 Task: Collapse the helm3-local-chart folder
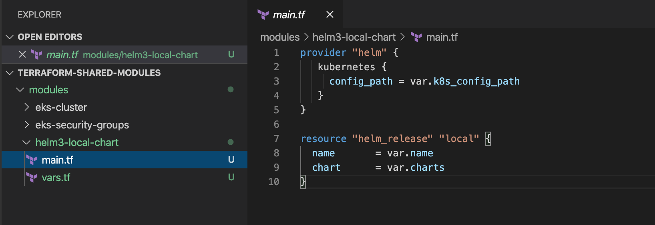pyautogui.click(x=26, y=142)
